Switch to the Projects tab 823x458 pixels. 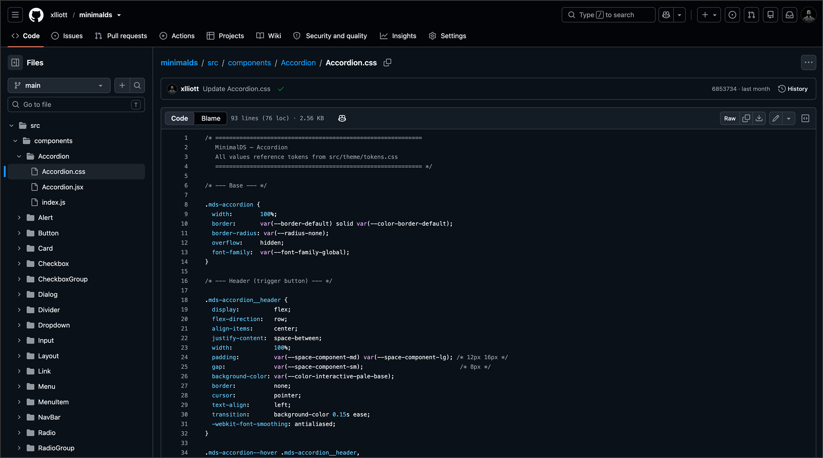(x=225, y=36)
